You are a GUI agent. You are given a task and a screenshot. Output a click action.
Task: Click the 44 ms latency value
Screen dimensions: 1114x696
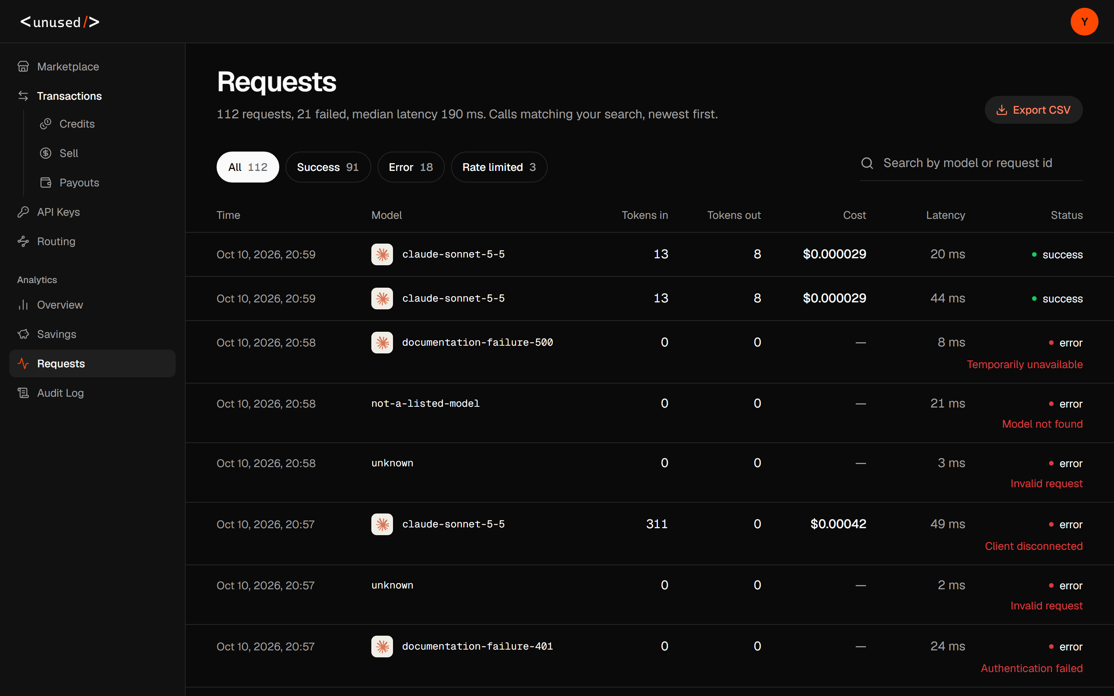coord(947,298)
